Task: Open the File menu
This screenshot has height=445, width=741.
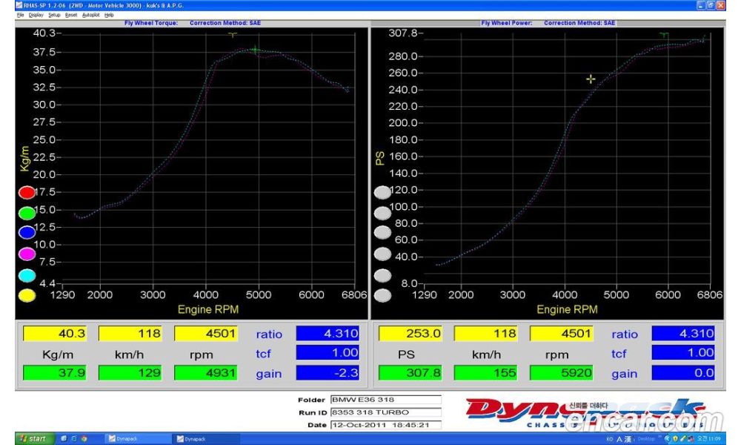Action: [20, 15]
